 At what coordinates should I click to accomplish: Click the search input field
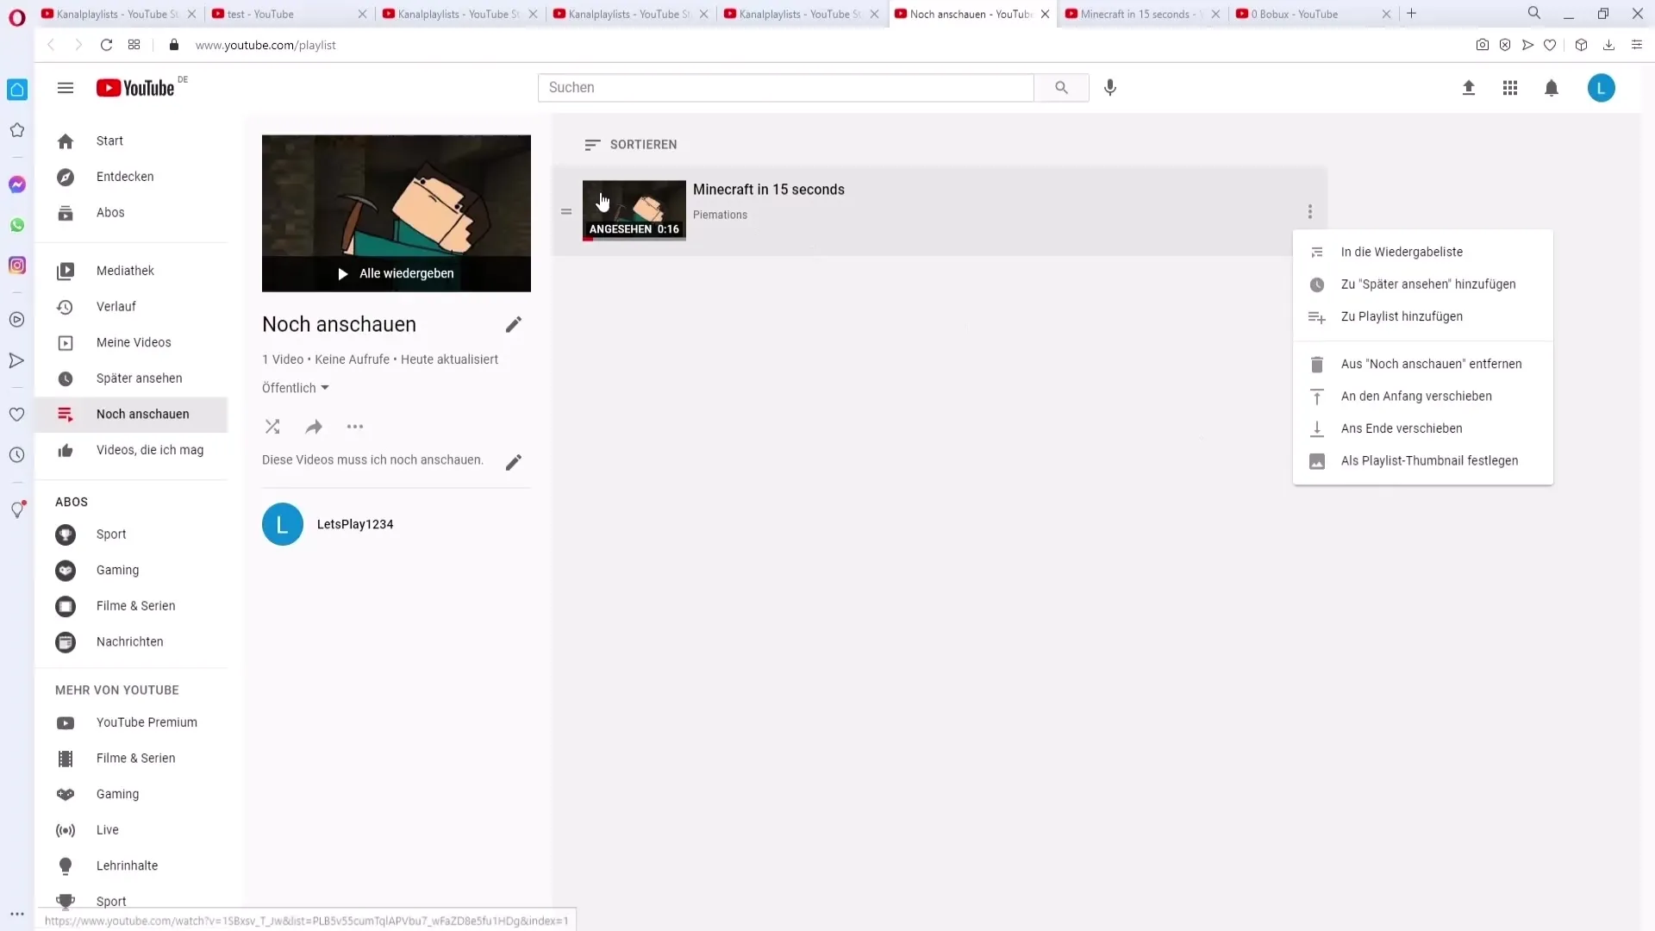tap(788, 88)
